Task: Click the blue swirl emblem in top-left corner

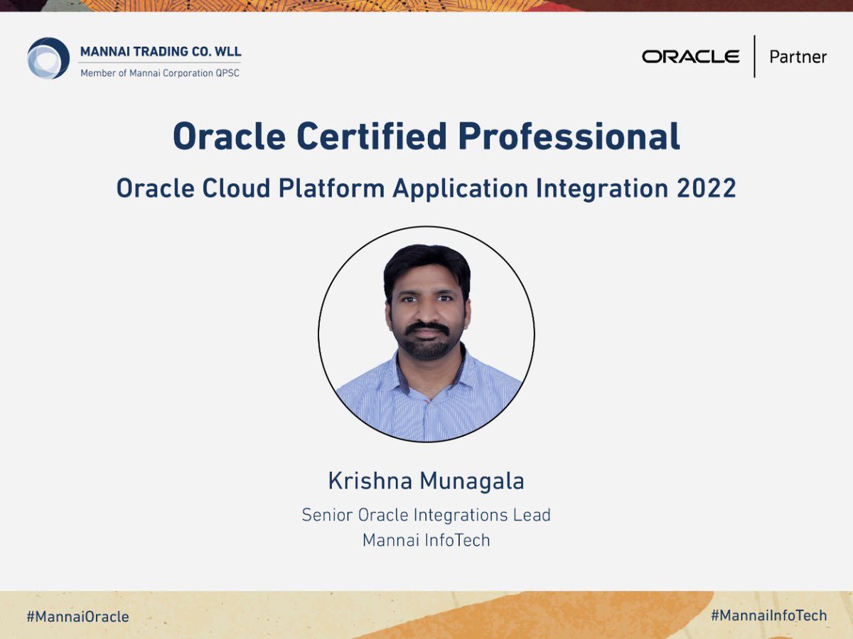Action: 47,58
